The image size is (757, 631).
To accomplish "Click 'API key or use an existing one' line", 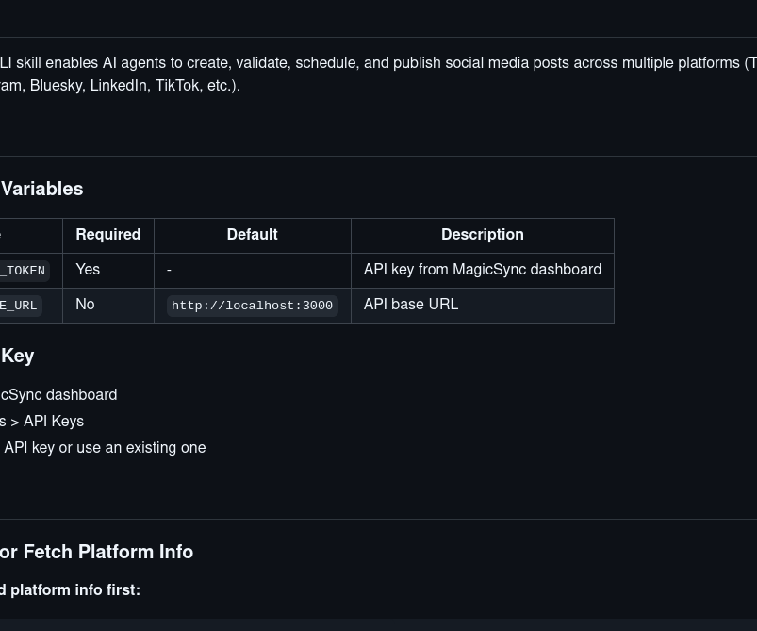I will click(x=105, y=447).
